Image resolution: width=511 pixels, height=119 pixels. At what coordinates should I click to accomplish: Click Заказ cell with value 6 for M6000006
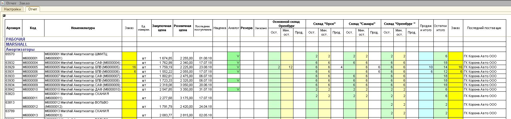[129, 72]
